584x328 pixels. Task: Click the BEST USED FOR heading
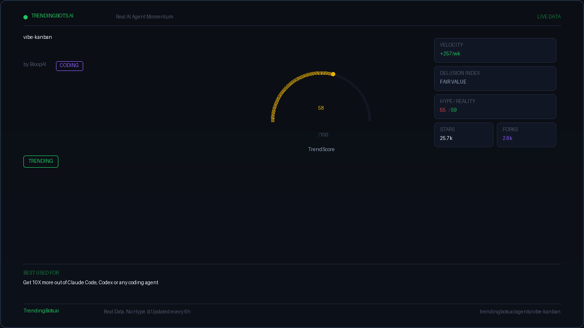pyautogui.click(x=41, y=273)
